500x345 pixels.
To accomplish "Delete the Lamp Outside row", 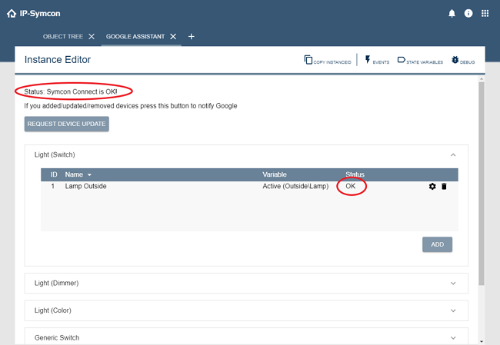I will pos(444,187).
